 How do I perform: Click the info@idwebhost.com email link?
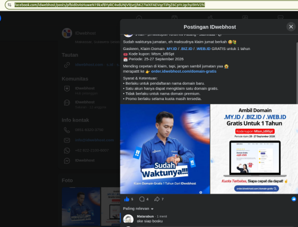point(94,140)
